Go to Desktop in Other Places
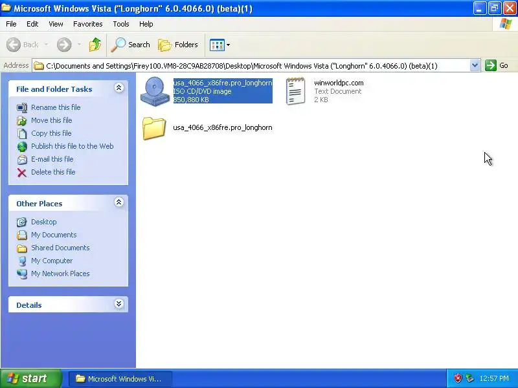The width and height of the screenshot is (518, 388). pos(44,222)
